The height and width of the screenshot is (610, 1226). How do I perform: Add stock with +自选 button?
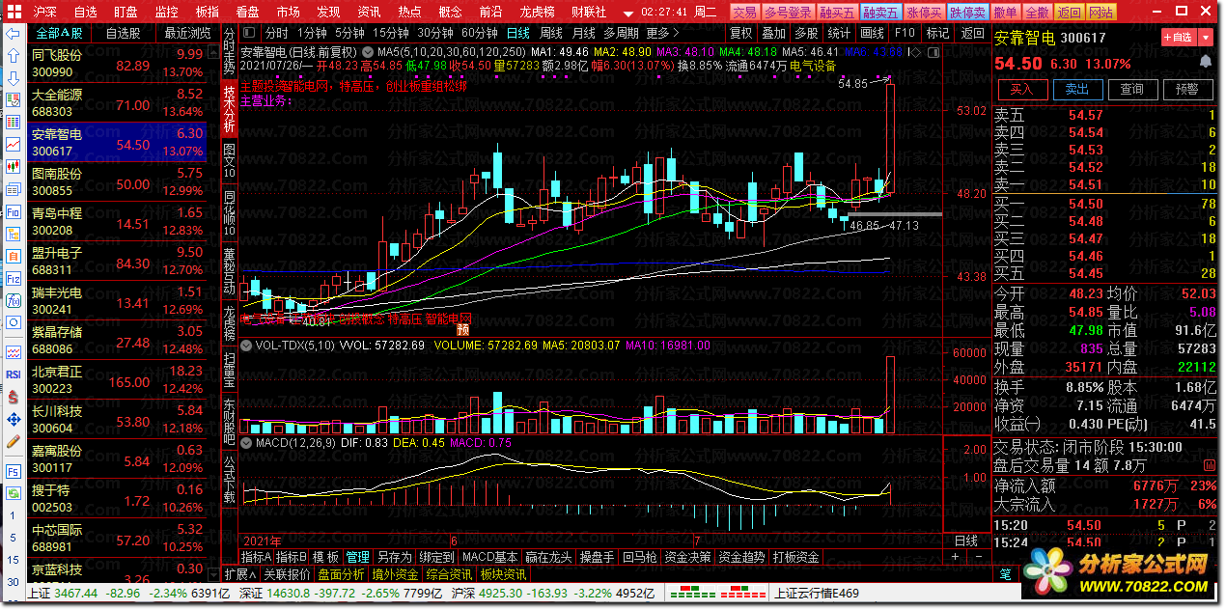(1180, 37)
